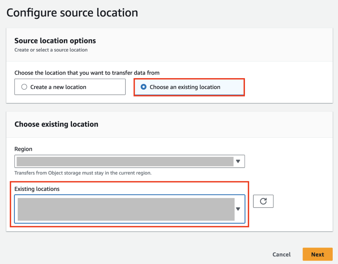Select the Create a new location option
This screenshot has height=264, width=338.
point(70,87)
